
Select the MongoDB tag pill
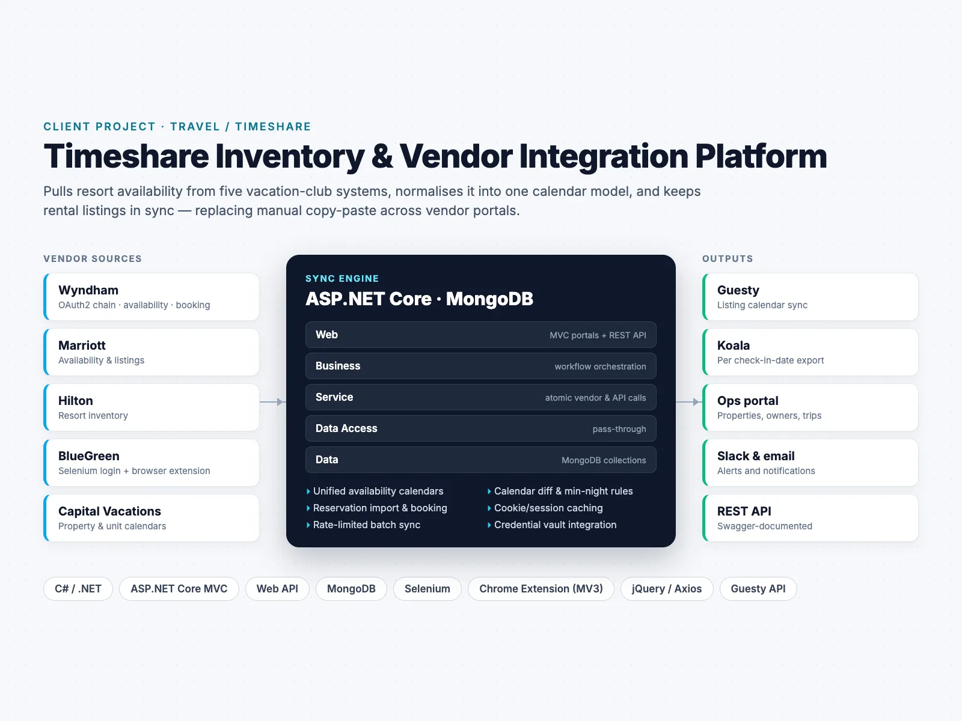pos(351,589)
